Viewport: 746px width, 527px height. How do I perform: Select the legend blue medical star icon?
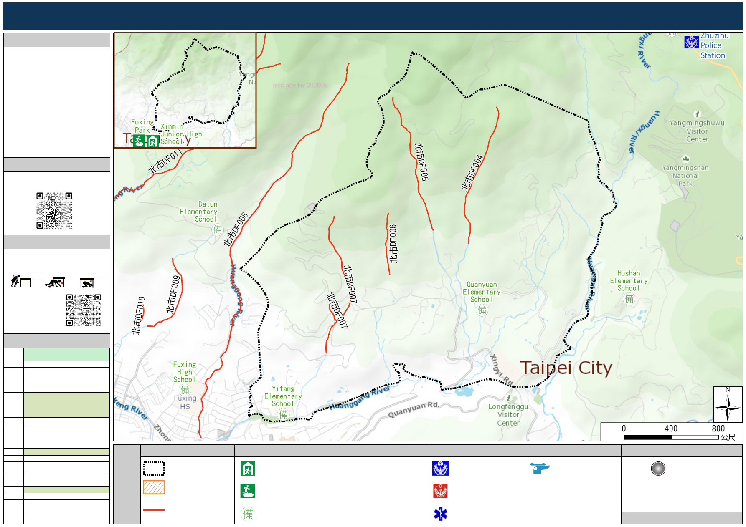(x=440, y=514)
